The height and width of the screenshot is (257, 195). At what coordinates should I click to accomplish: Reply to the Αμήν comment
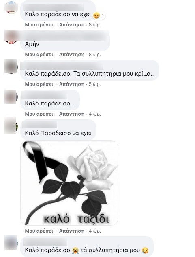pyautogui.click(x=72, y=55)
